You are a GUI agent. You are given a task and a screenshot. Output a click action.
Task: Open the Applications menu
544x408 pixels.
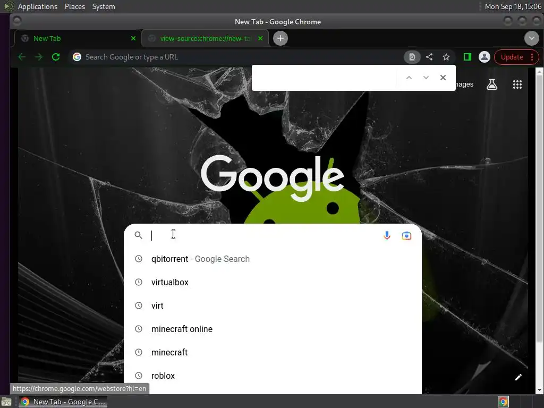pos(38,6)
